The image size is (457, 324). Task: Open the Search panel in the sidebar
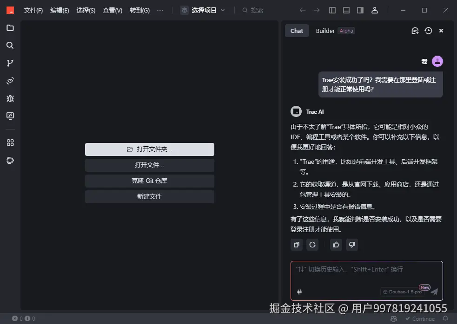pos(10,45)
